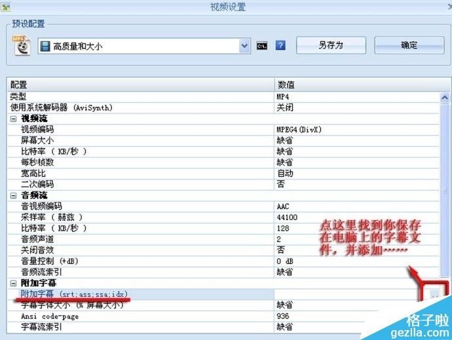
Task: Click the 自动 aspect ratio value
Action: coord(357,174)
